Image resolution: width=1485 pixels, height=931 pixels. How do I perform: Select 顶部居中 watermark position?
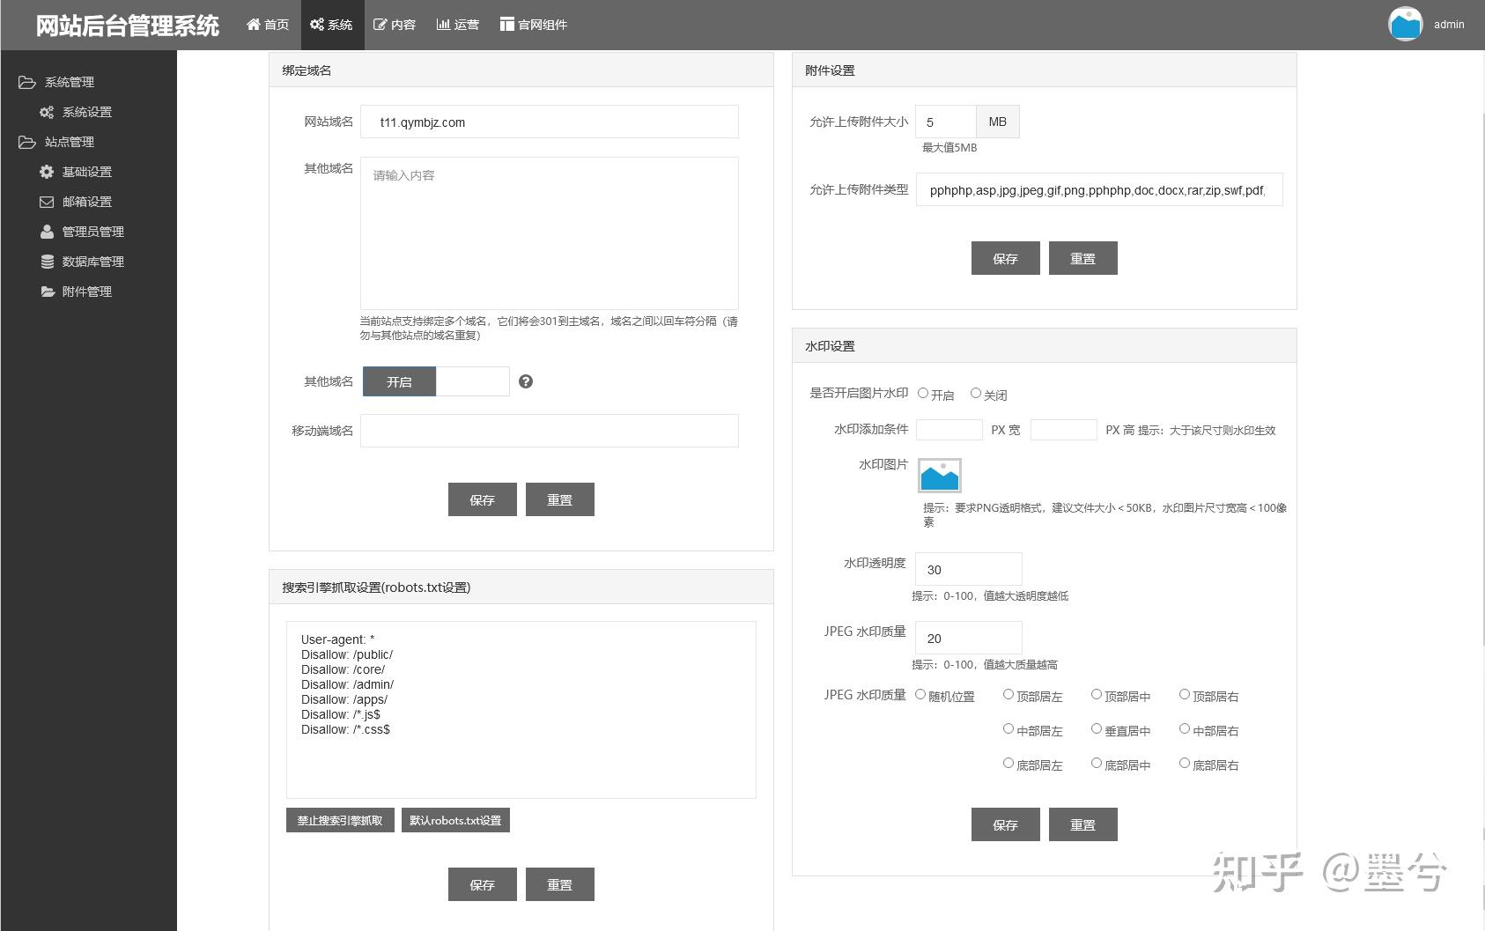(x=1097, y=695)
